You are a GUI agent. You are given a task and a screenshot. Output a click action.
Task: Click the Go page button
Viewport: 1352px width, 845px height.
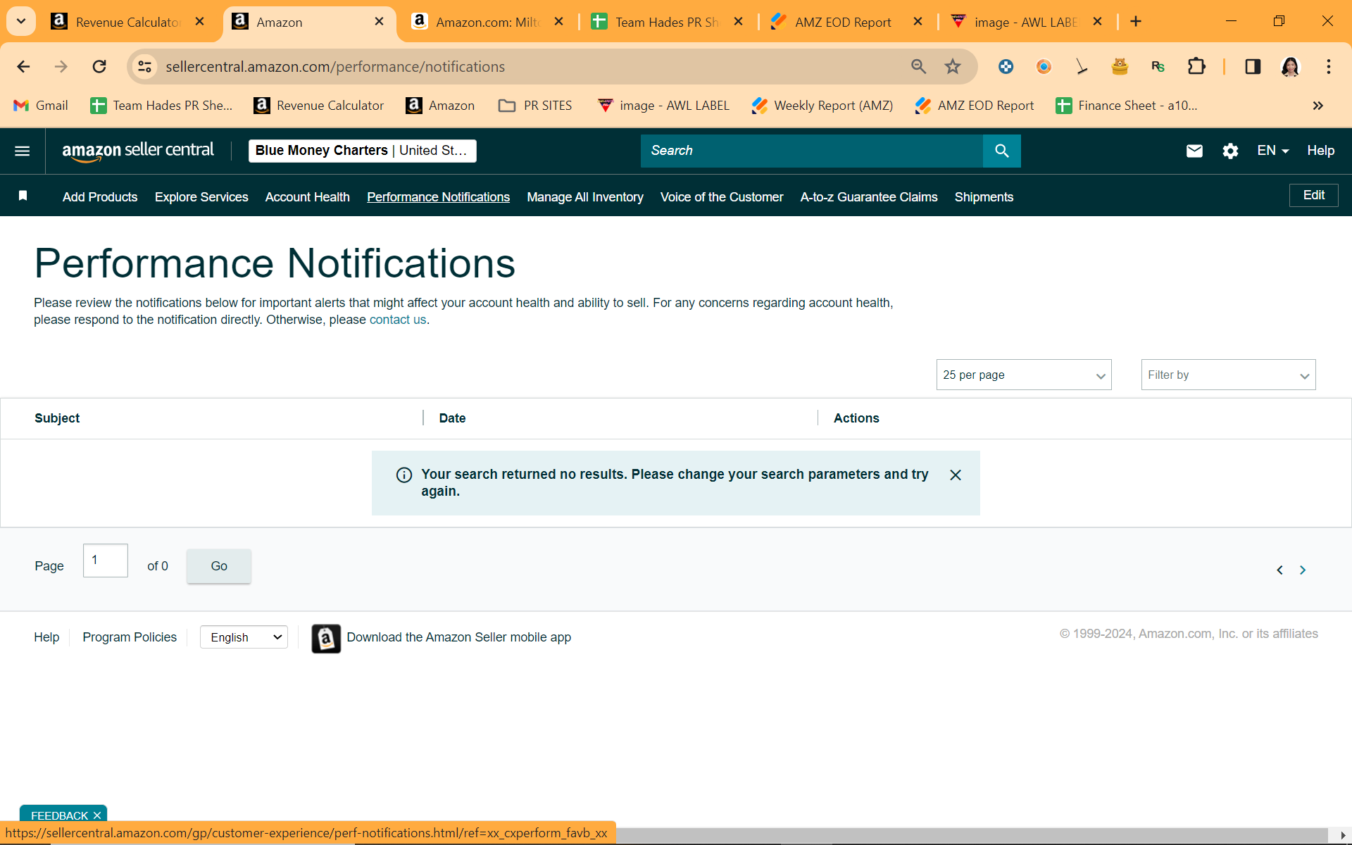point(219,566)
